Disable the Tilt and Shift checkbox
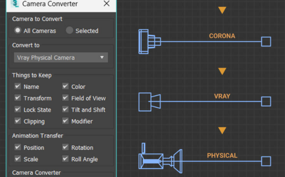 point(66,109)
